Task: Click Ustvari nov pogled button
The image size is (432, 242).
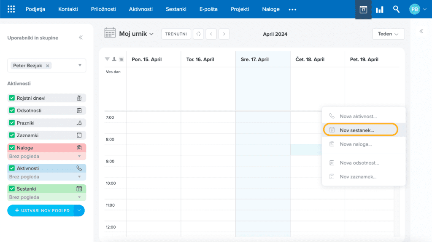Action: (x=40, y=210)
